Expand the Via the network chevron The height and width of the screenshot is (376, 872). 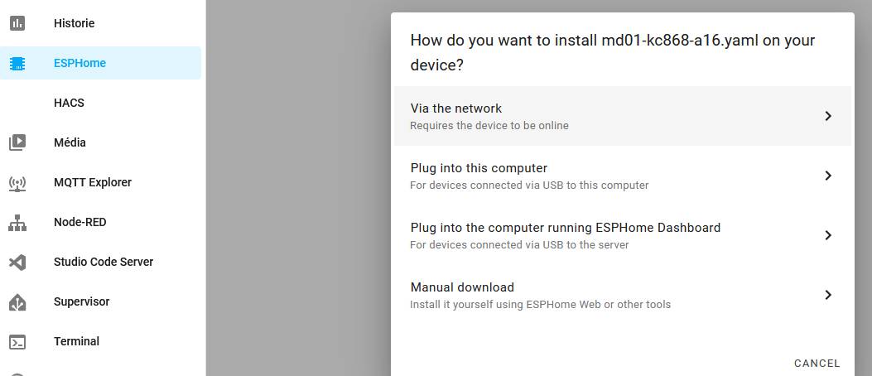point(827,116)
